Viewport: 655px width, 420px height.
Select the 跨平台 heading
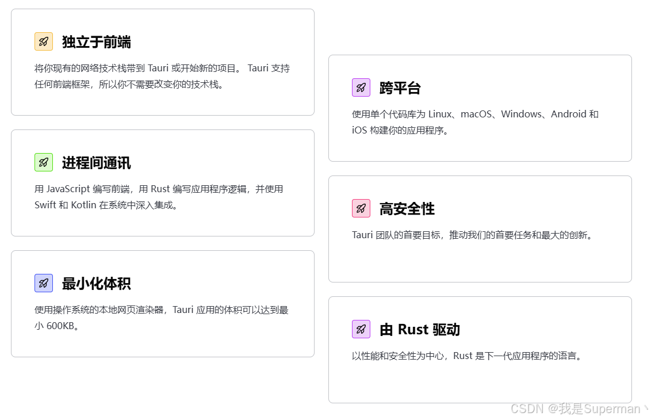pos(400,88)
